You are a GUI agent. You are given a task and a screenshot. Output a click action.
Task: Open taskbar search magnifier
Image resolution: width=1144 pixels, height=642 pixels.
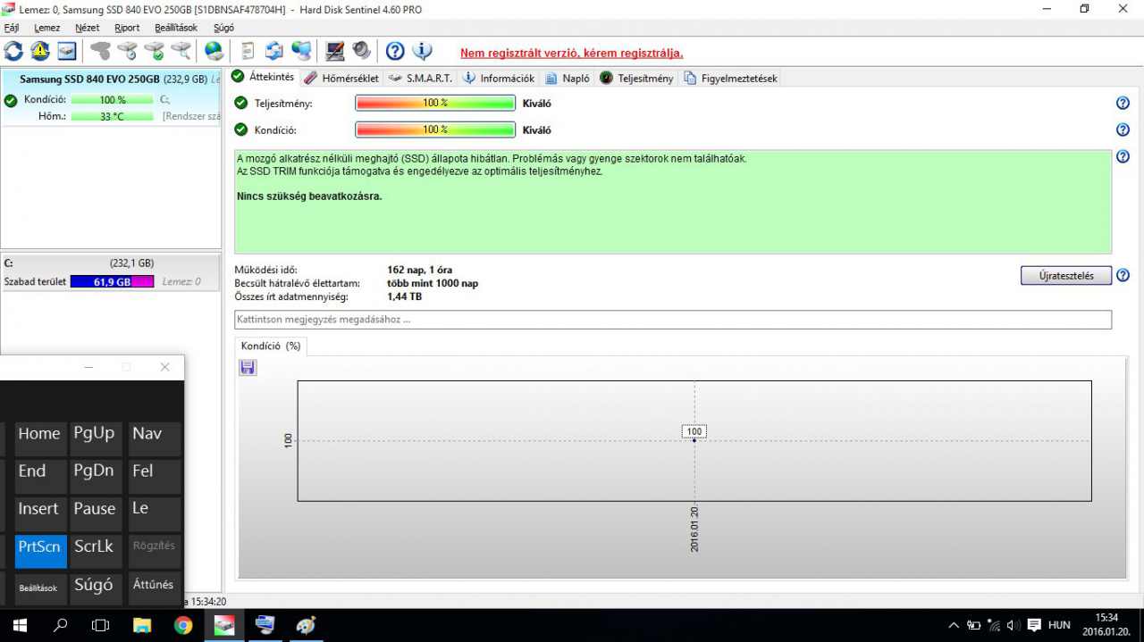(61, 625)
